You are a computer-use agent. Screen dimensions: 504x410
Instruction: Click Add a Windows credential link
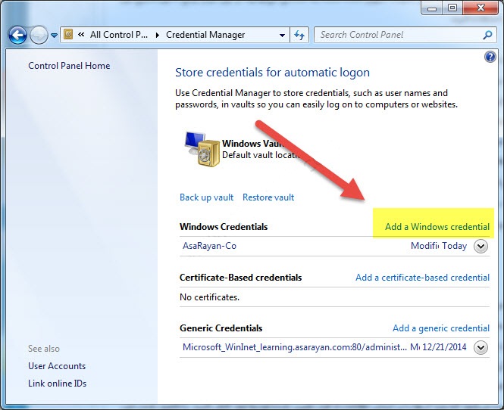click(x=437, y=227)
